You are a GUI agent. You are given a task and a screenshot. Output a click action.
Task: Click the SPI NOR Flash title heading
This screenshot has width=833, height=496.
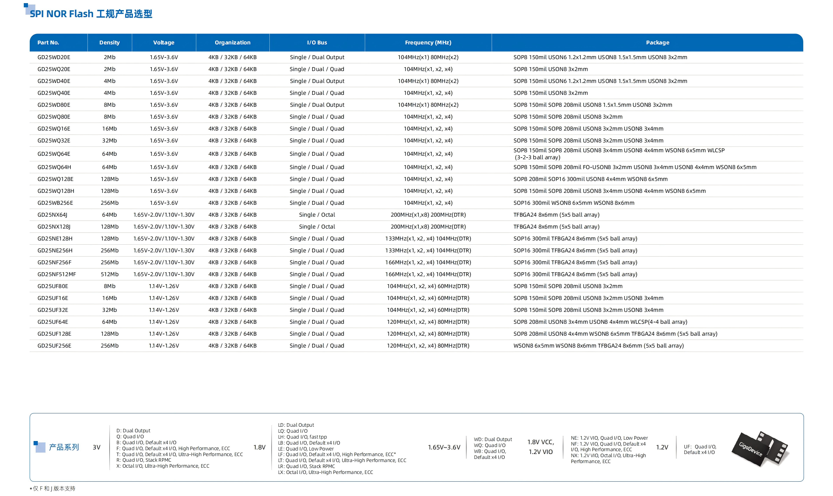[91, 14]
